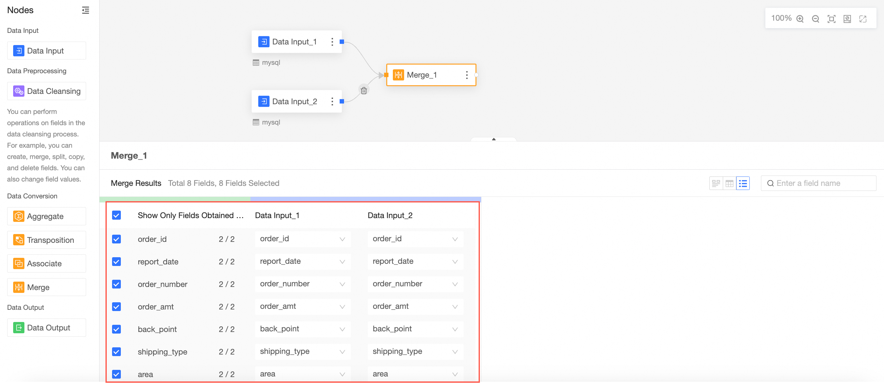
Task: Click the fit-to-canvas icon in zoom toolbar
Action: coord(831,19)
